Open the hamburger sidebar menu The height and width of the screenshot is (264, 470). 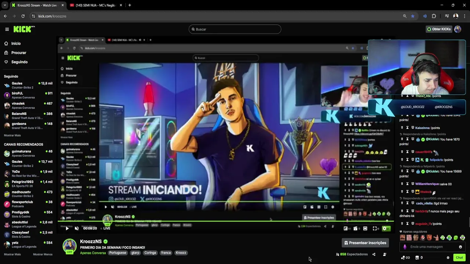7,29
